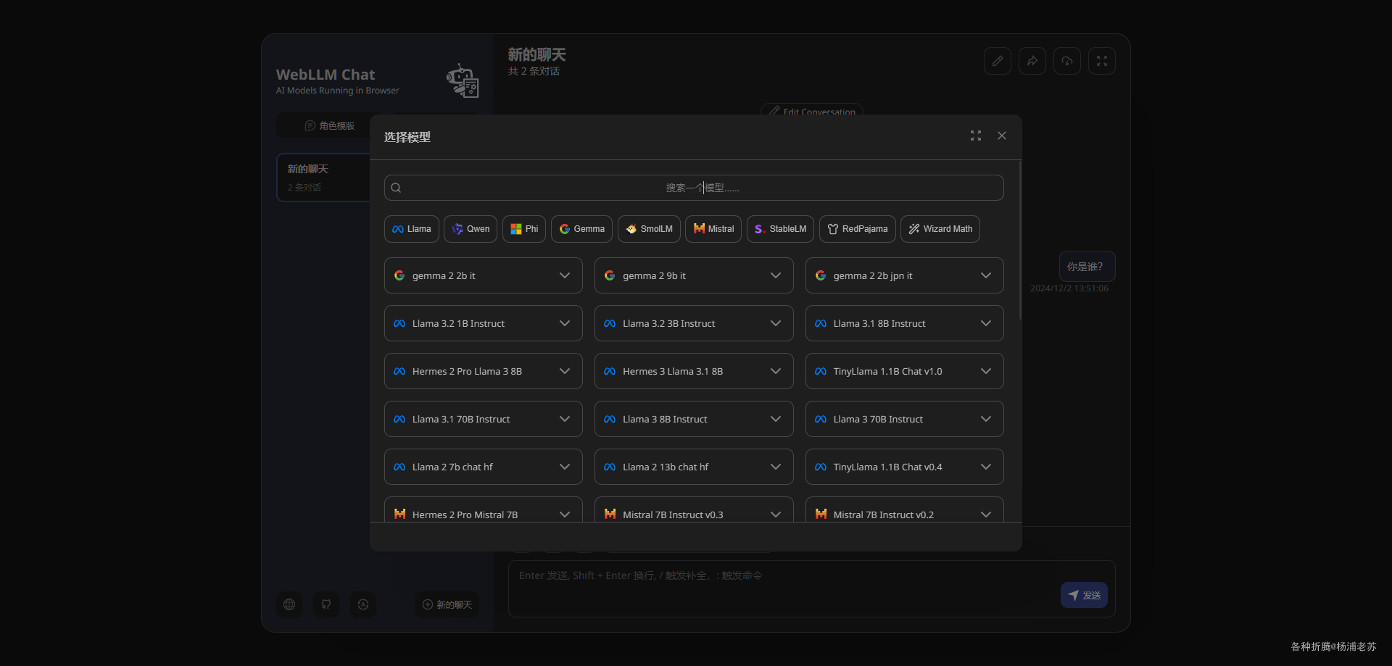
Task: Choose the Llama 2 13b chat hf name
Action: [666, 467]
